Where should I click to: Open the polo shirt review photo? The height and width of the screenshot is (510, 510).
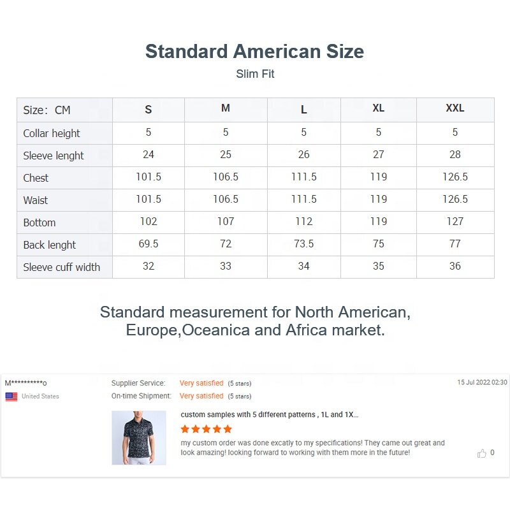139,437
